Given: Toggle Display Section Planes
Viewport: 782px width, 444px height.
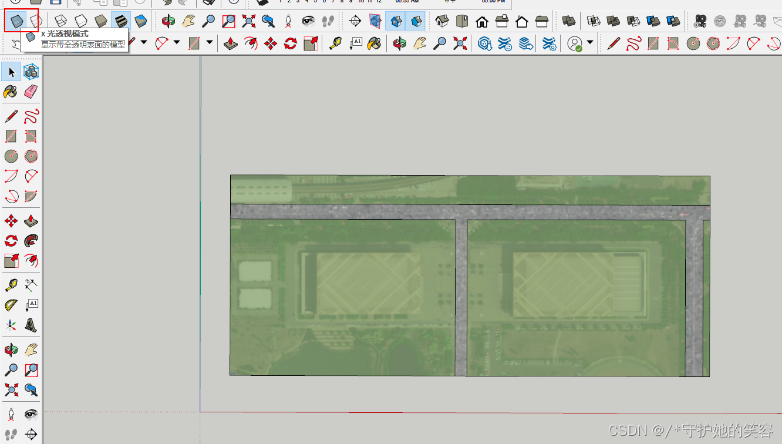Looking at the screenshot, I should (x=375, y=22).
